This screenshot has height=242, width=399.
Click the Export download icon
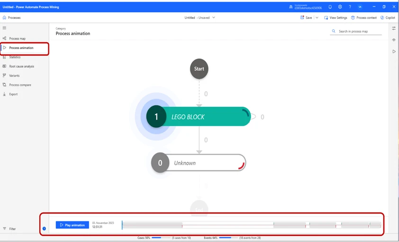[x=4, y=94]
